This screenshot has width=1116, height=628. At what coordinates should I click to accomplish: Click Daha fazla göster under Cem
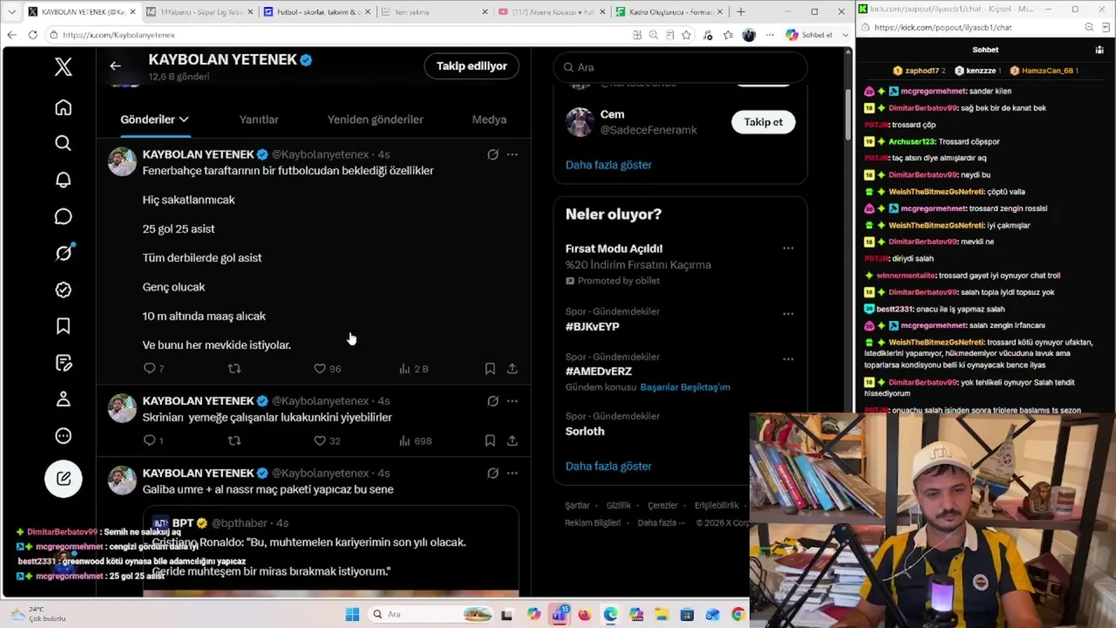click(x=609, y=165)
